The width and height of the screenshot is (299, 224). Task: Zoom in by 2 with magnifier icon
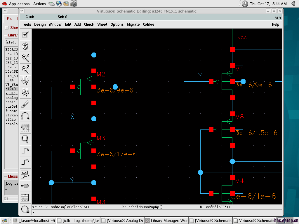(x=25, y=57)
